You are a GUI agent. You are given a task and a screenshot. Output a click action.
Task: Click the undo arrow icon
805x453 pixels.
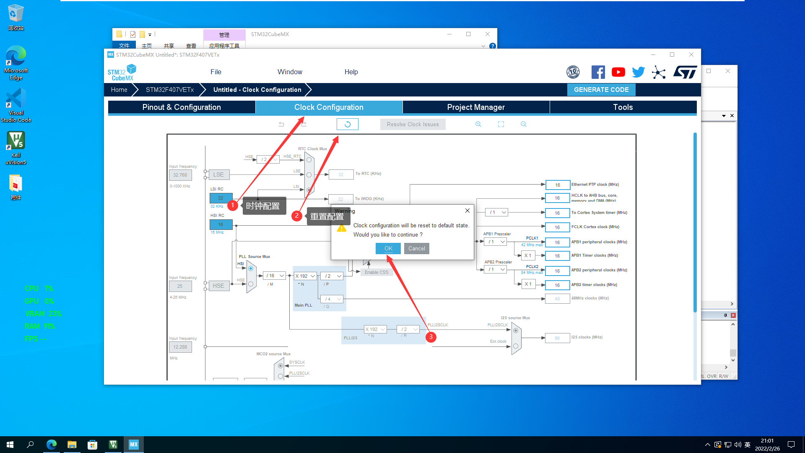(x=281, y=124)
